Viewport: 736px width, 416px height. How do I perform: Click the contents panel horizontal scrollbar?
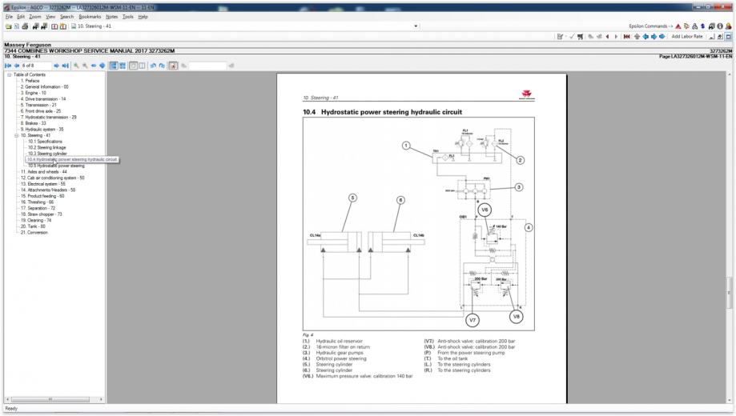coord(50,399)
